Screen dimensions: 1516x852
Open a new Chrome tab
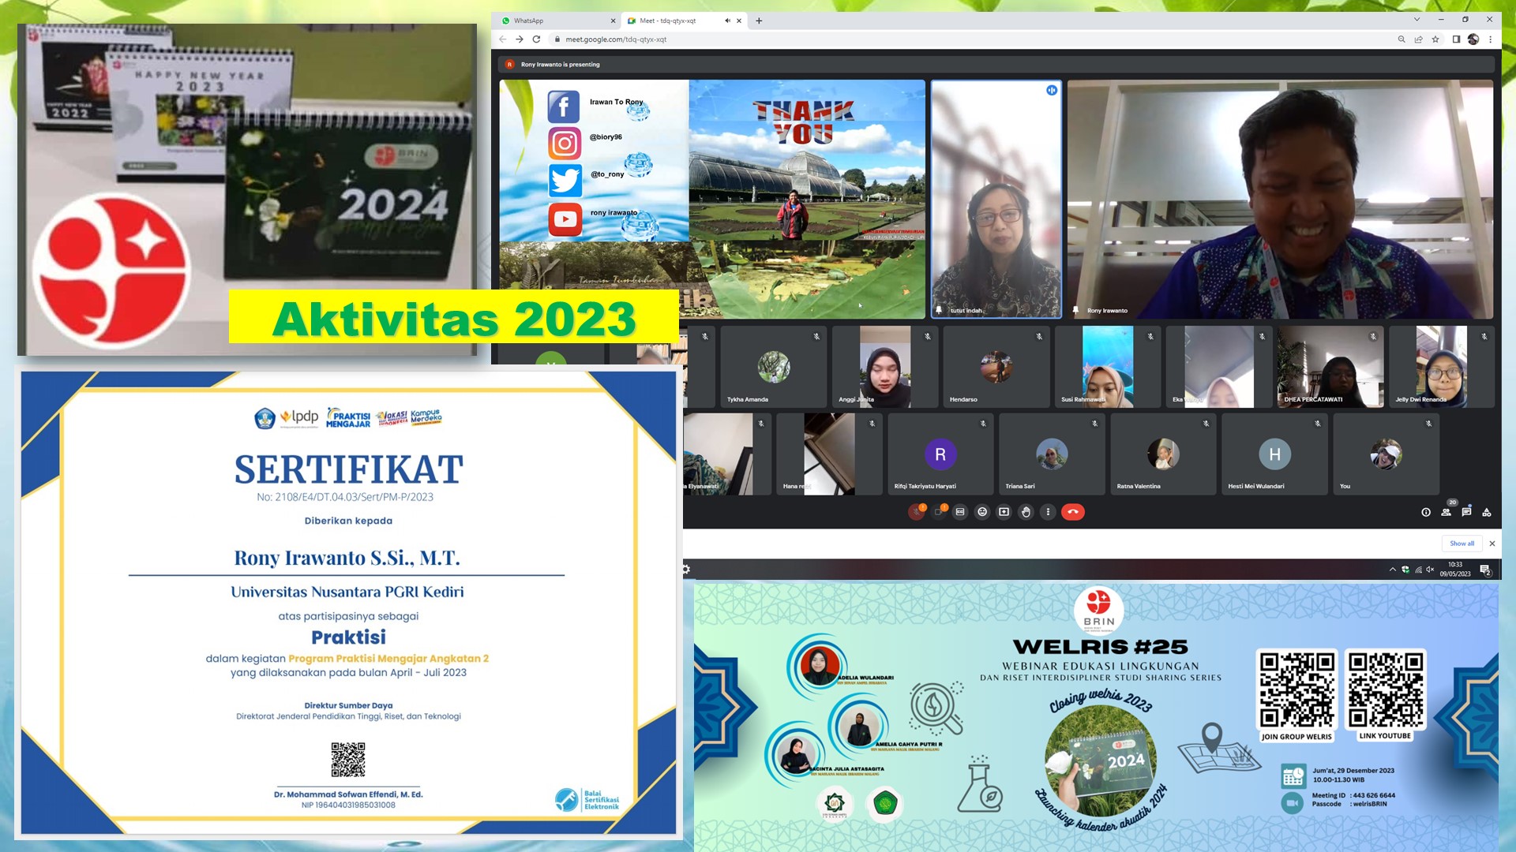tap(759, 21)
